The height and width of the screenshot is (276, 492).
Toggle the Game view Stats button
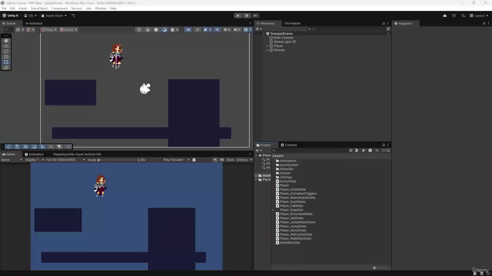pos(230,160)
